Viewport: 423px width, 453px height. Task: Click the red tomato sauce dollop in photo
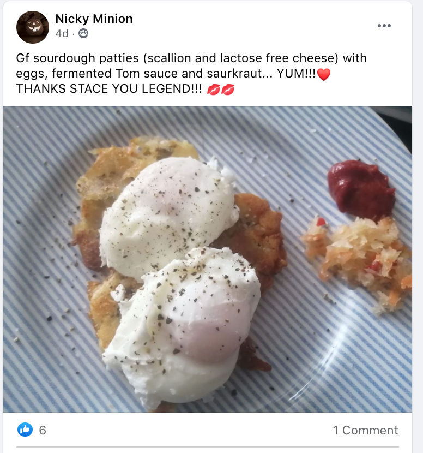point(360,188)
